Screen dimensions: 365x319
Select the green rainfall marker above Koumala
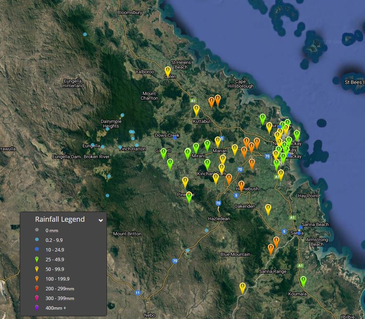(x=303, y=281)
